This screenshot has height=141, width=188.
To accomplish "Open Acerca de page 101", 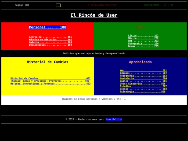I will tap(50, 37).
